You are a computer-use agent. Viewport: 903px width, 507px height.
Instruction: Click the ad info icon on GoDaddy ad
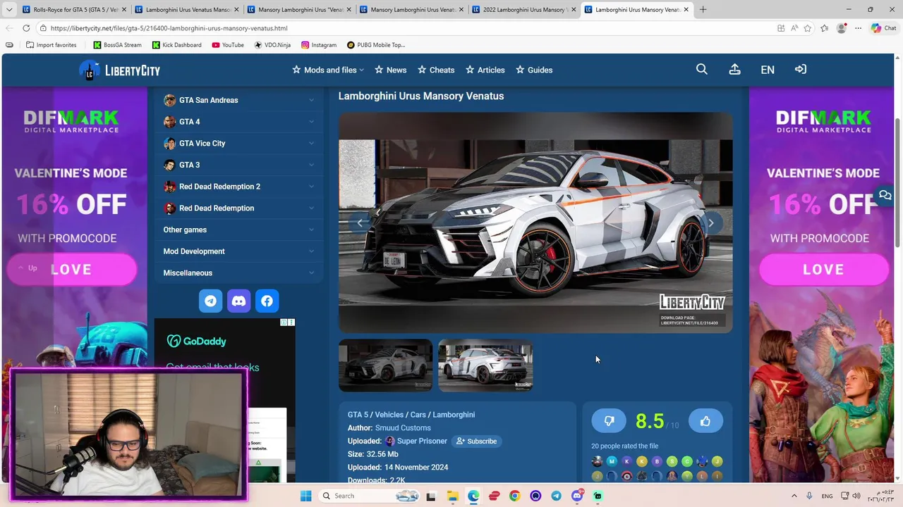[284, 323]
